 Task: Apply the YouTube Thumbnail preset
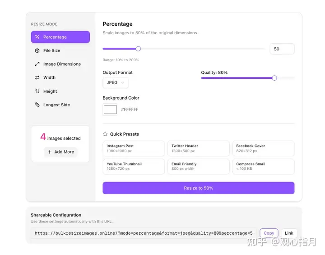click(134, 166)
